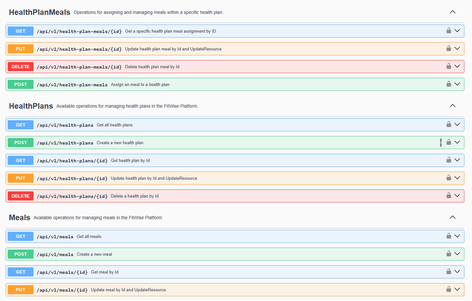Click the lock icon on GET health-plan-meals/{id}
472x301 pixels.
pyautogui.click(x=449, y=31)
